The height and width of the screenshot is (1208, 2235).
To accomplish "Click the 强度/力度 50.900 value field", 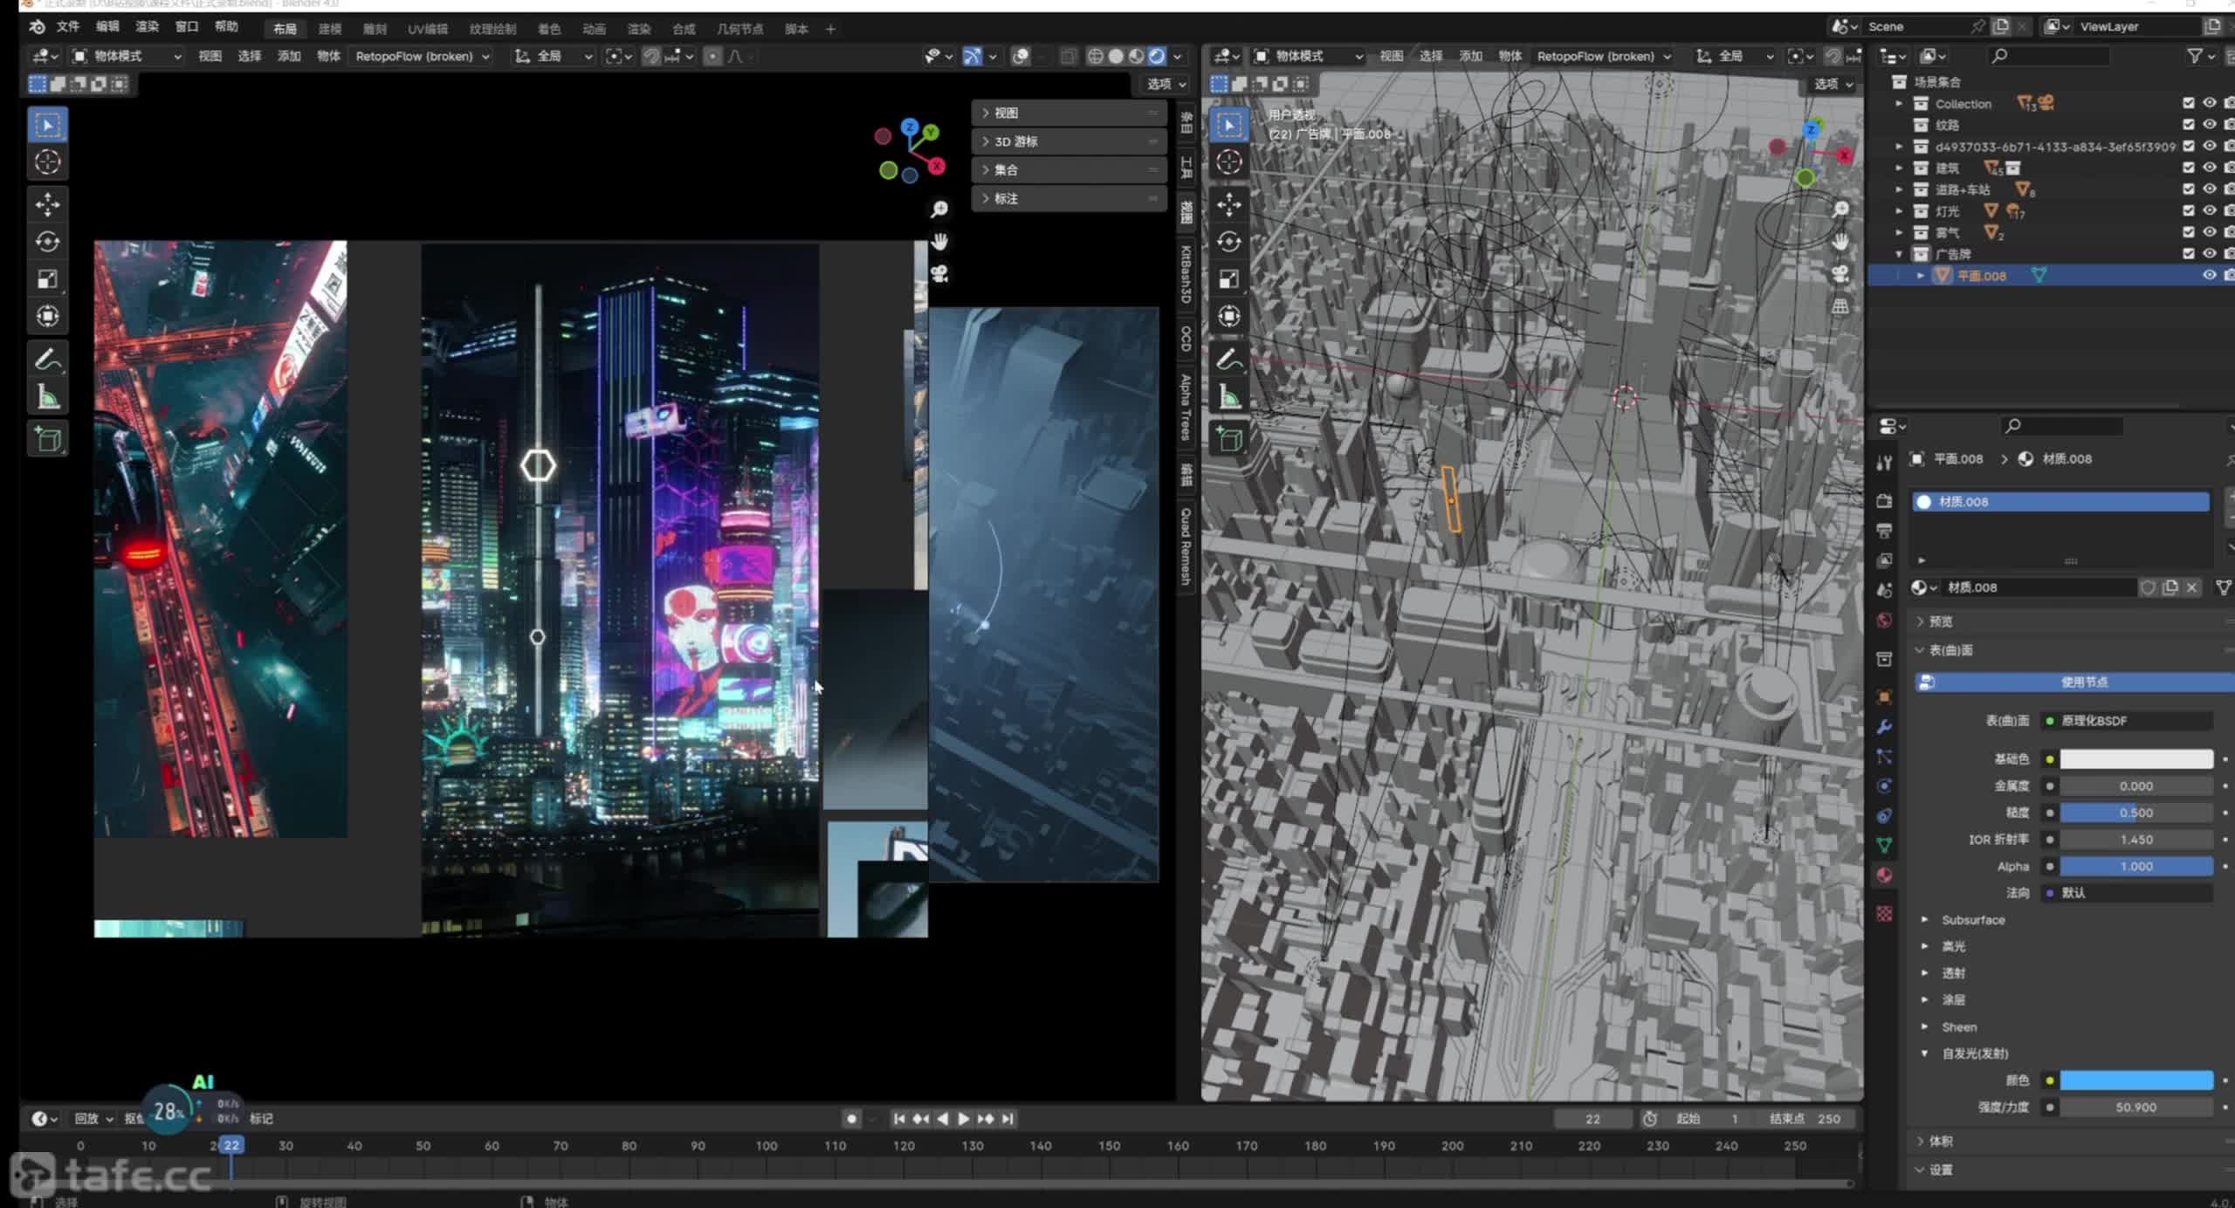I will 2135,1107.
